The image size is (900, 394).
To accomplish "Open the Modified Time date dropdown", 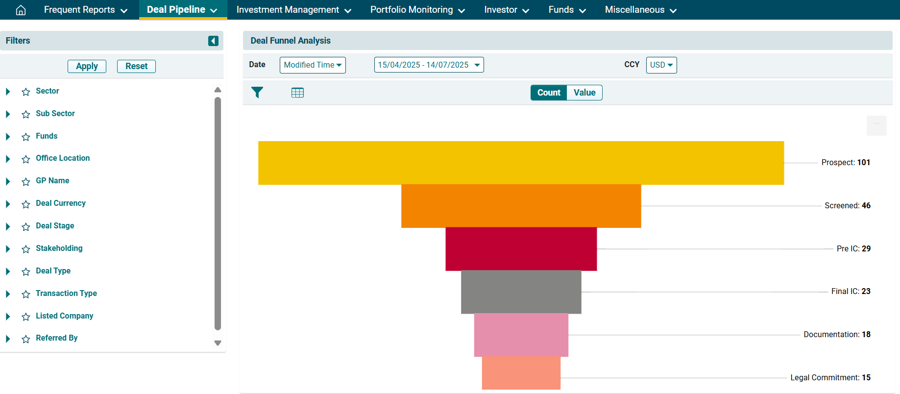I will tap(313, 65).
